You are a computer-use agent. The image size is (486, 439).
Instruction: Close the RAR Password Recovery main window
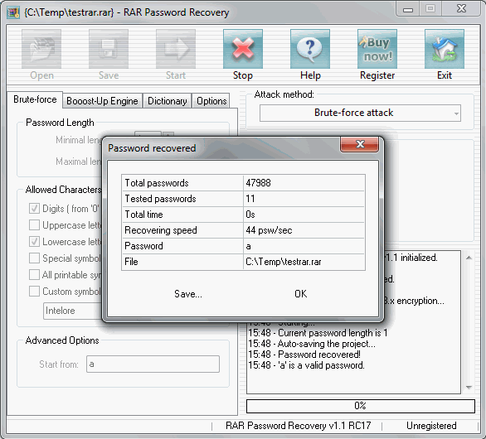pos(461,8)
